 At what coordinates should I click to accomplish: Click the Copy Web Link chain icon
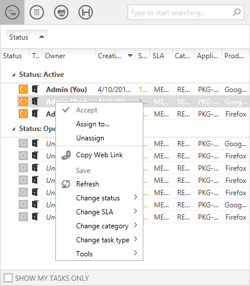(66, 155)
